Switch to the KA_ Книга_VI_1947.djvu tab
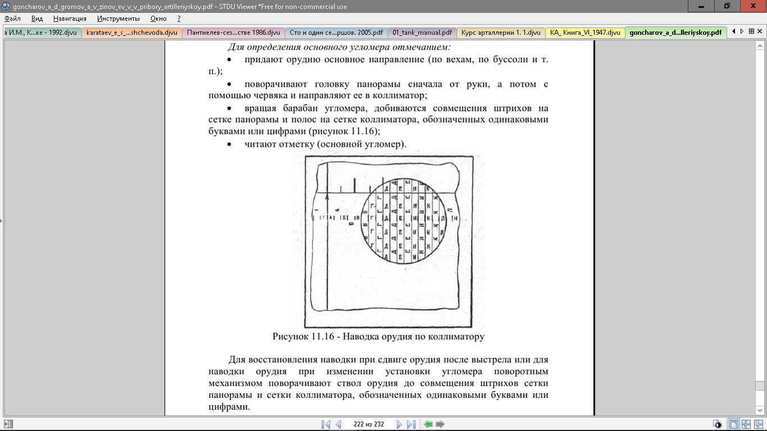Viewport: 767px width, 431px height. pyautogui.click(x=585, y=33)
